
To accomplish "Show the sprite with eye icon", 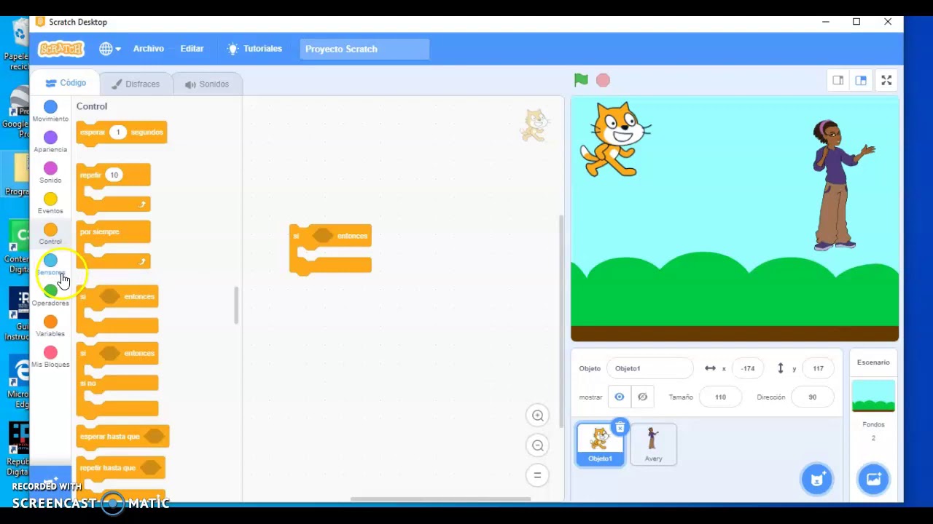I will [619, 397].
